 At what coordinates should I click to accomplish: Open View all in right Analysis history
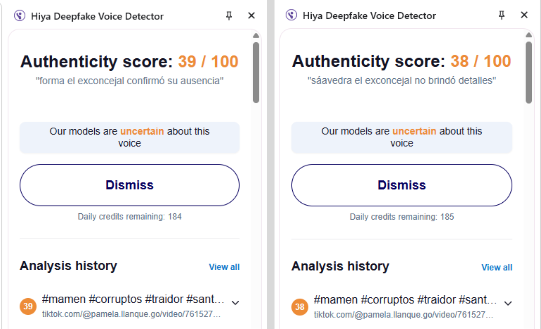[x=497, y=268]
